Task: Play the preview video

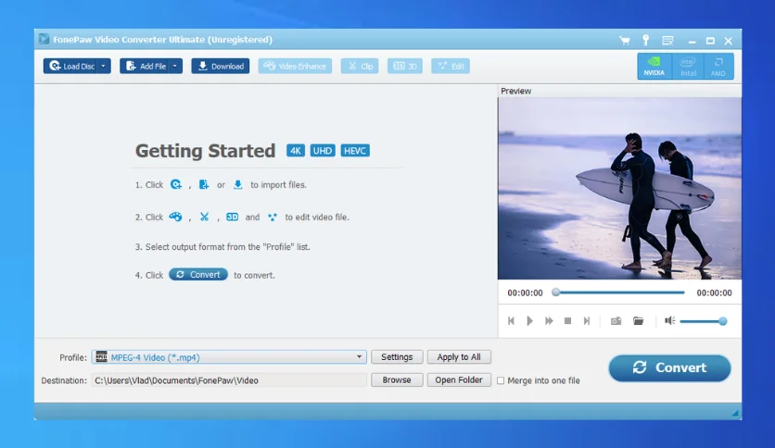Action: (529, 321)
